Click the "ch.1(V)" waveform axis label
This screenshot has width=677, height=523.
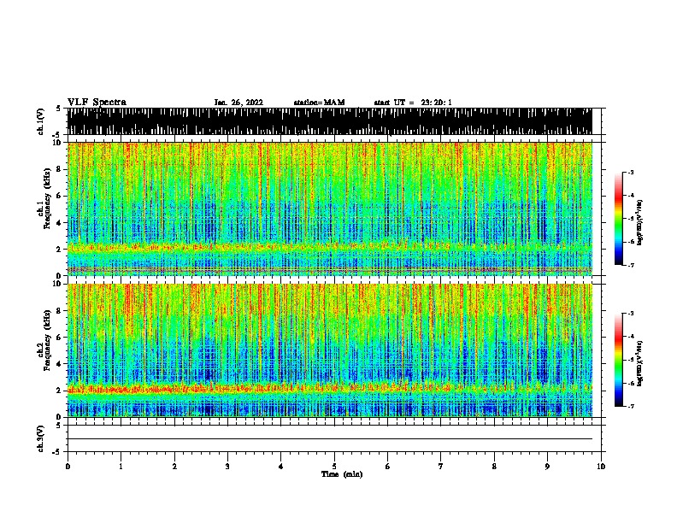pyautogui.click(x=40, y=121)
